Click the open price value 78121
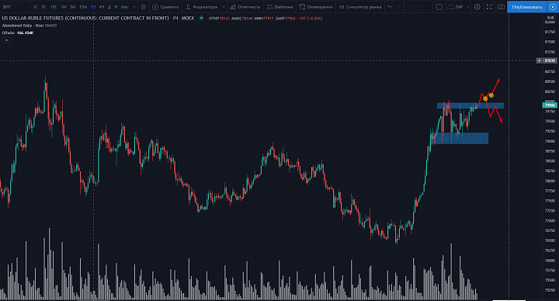559x301 pixels. [224, 18]
